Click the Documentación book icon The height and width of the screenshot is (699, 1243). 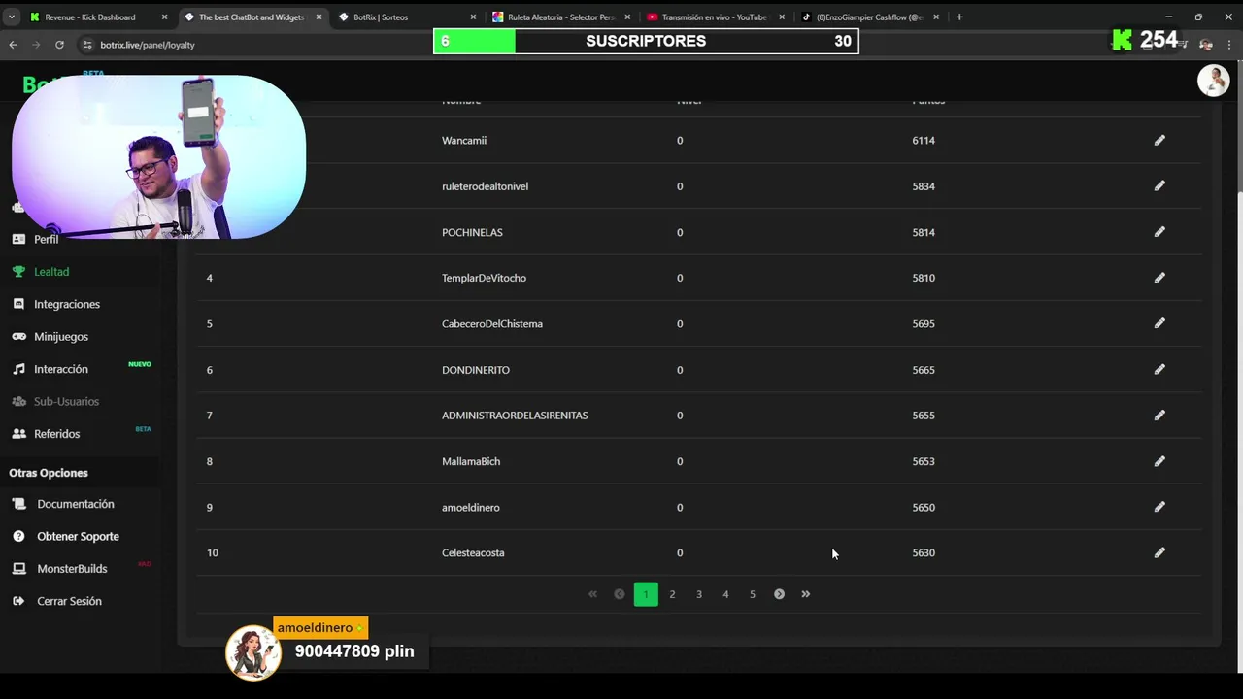click(18, 504)
